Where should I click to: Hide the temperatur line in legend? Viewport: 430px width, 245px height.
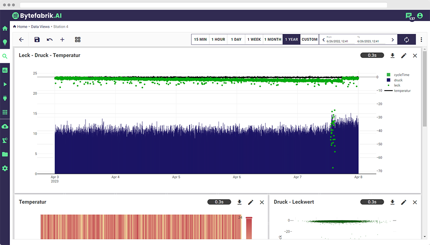(x=402, y=91)
